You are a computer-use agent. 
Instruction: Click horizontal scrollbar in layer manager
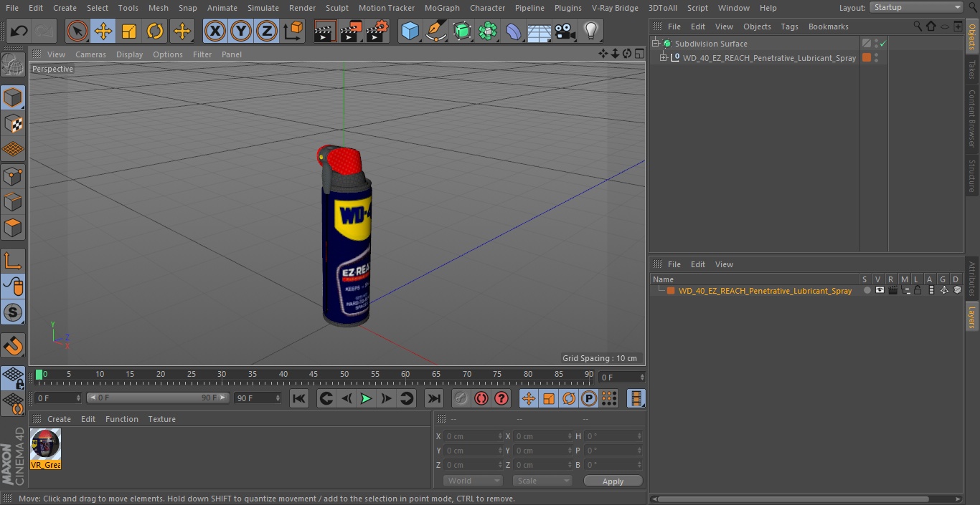pyautogui.click(x=794, y=499)
